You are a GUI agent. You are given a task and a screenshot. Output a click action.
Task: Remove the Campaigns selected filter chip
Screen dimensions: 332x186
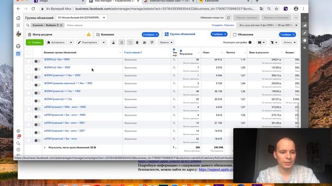(61, 25)
